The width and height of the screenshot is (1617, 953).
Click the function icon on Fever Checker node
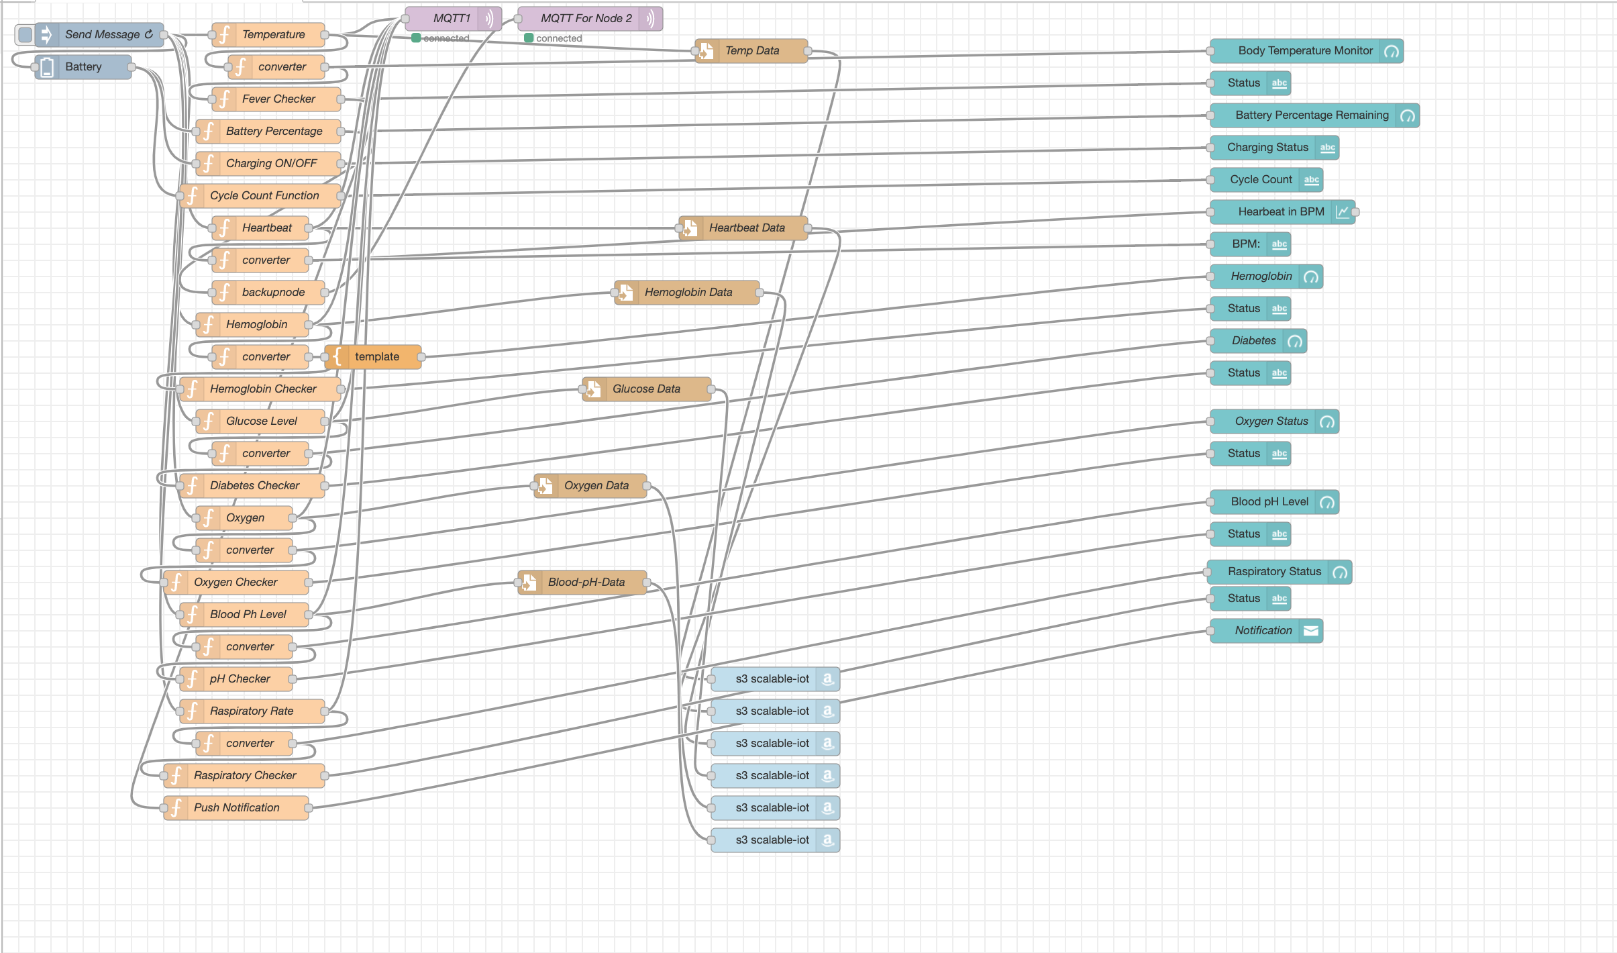point(225,99)
